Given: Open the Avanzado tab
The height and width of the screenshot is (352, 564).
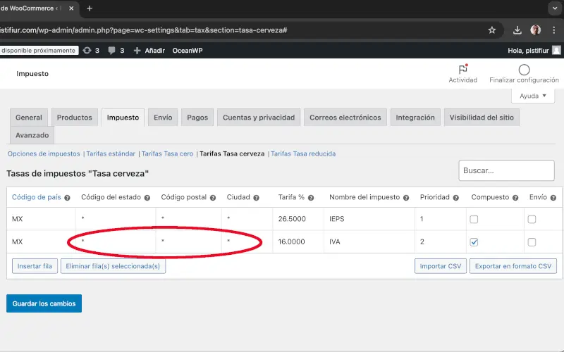Looking at the screenshot, I should [x=32, y=135].
